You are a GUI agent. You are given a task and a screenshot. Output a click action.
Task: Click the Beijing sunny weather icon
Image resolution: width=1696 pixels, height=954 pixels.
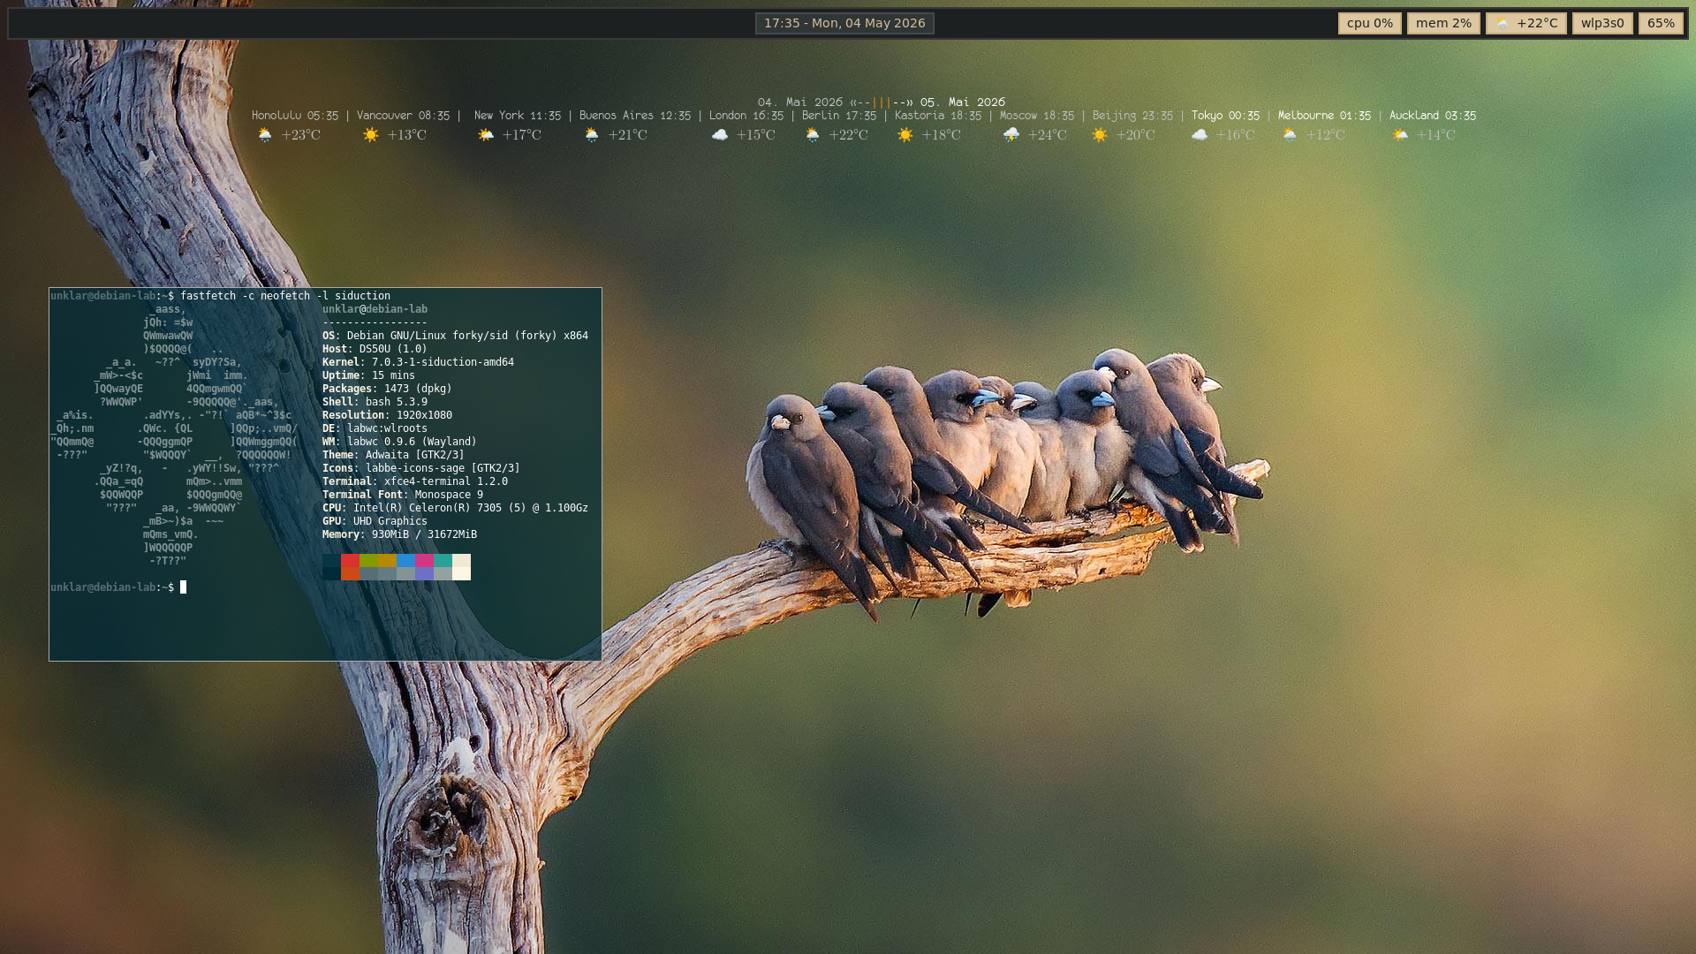[1100, 135]
